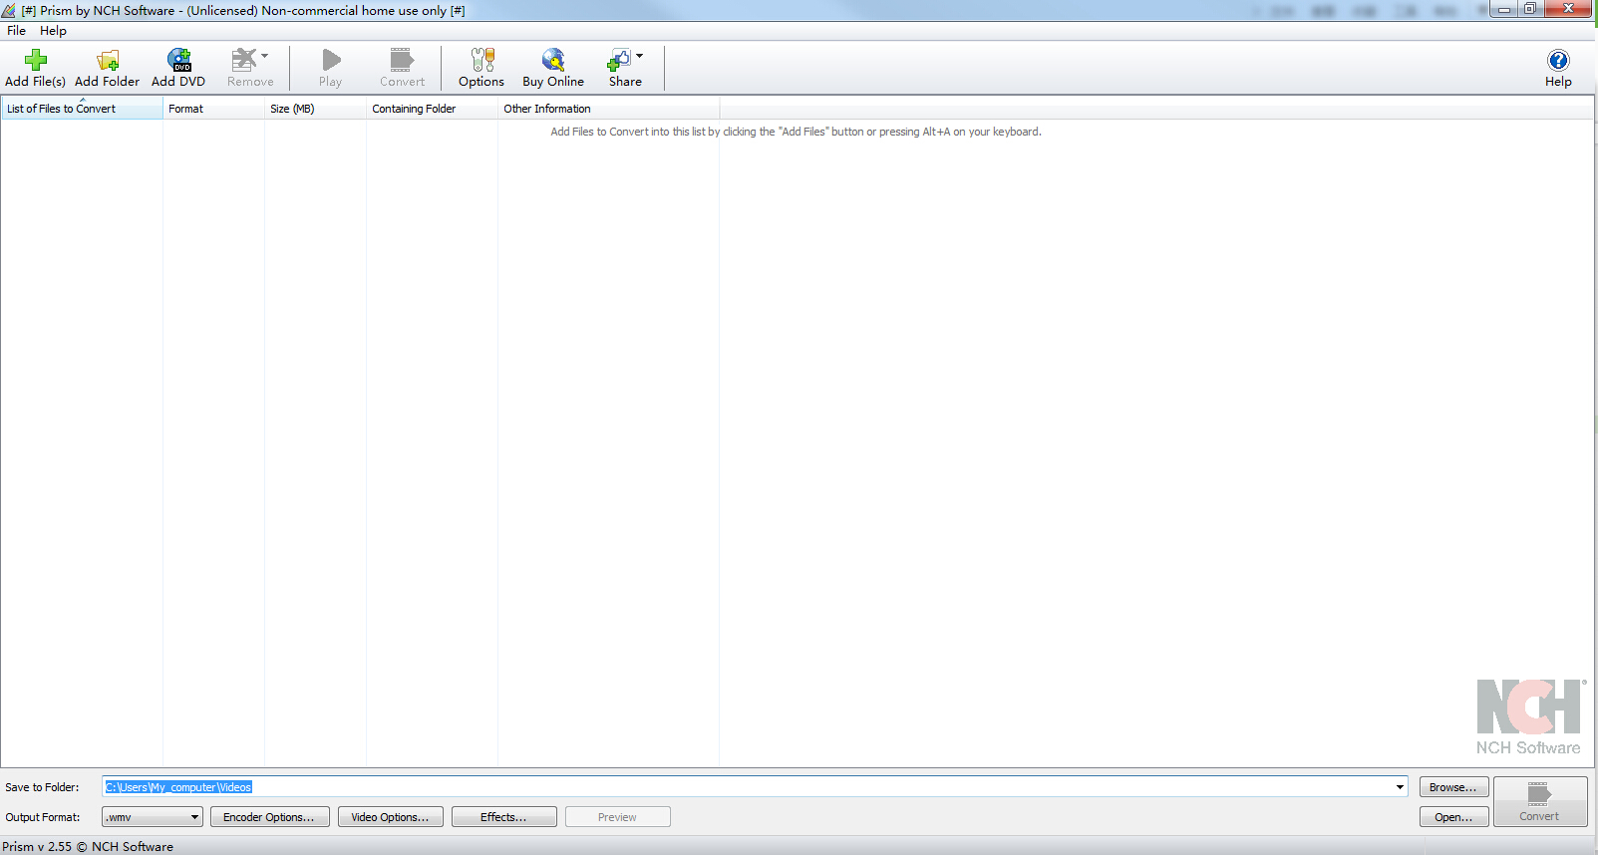Click the Share thumbs-up icon
The width and height of the screenshot is (1598, 855).
point(619,60)
